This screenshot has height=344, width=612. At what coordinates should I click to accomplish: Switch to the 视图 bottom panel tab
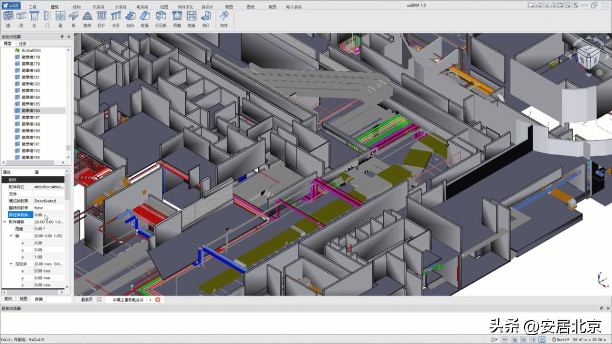pyautogui.click(x=23, y=299)
